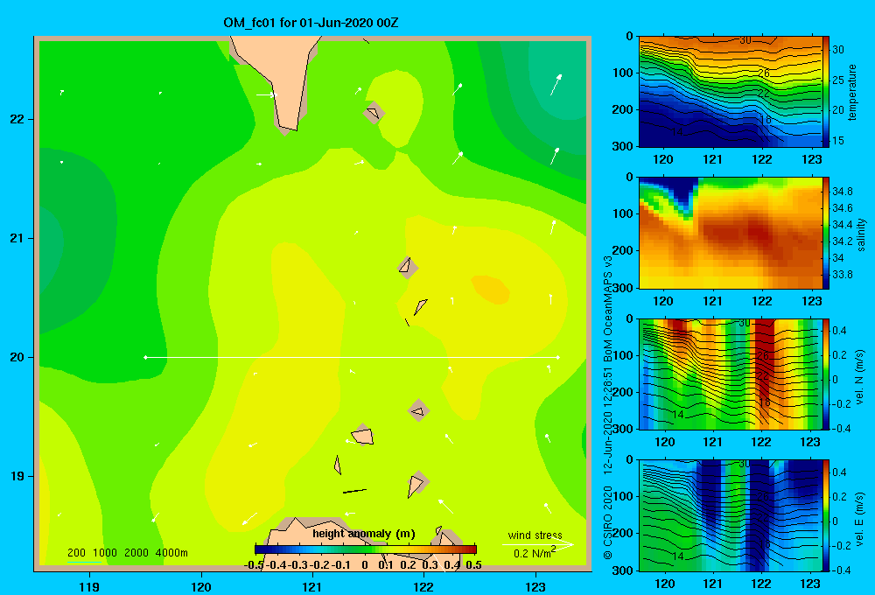Screen dimensions: 875x595
Task: Select the vel. N velocity section panel
Action: click(731, 374)
